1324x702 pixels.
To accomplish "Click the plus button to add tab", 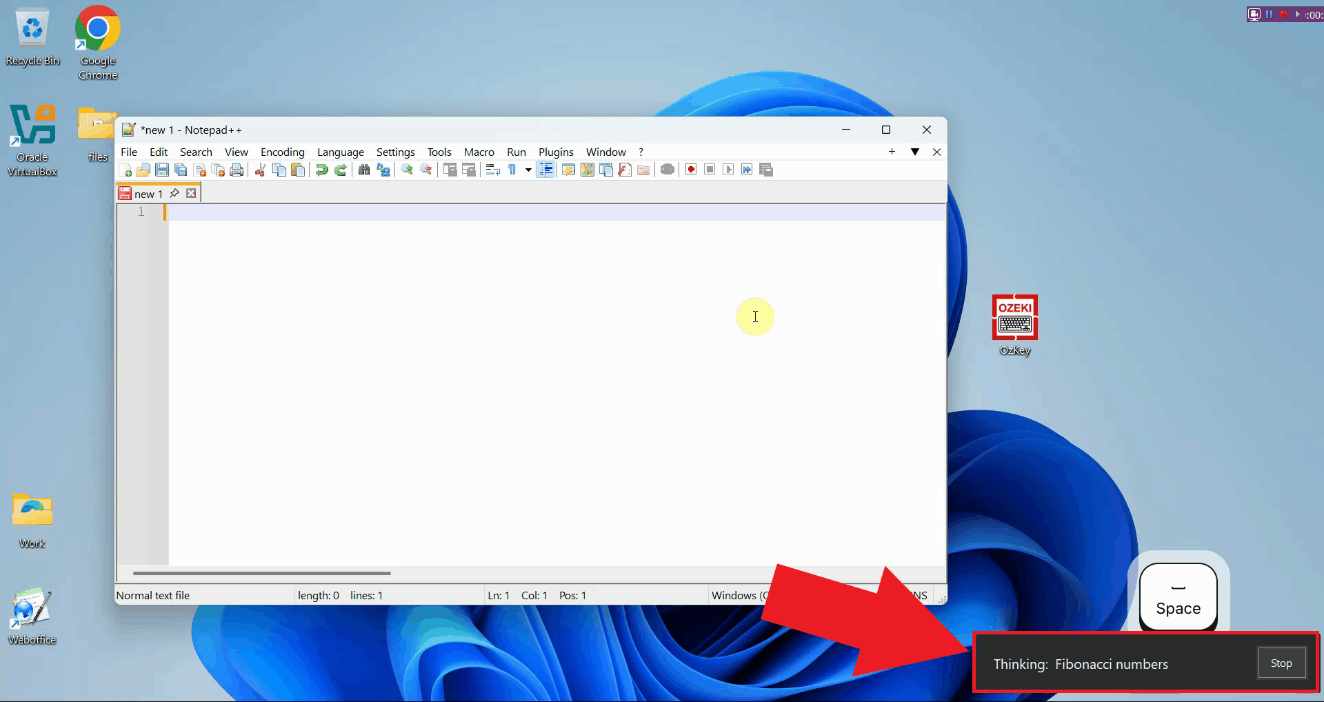I will [x=892, y=152].
